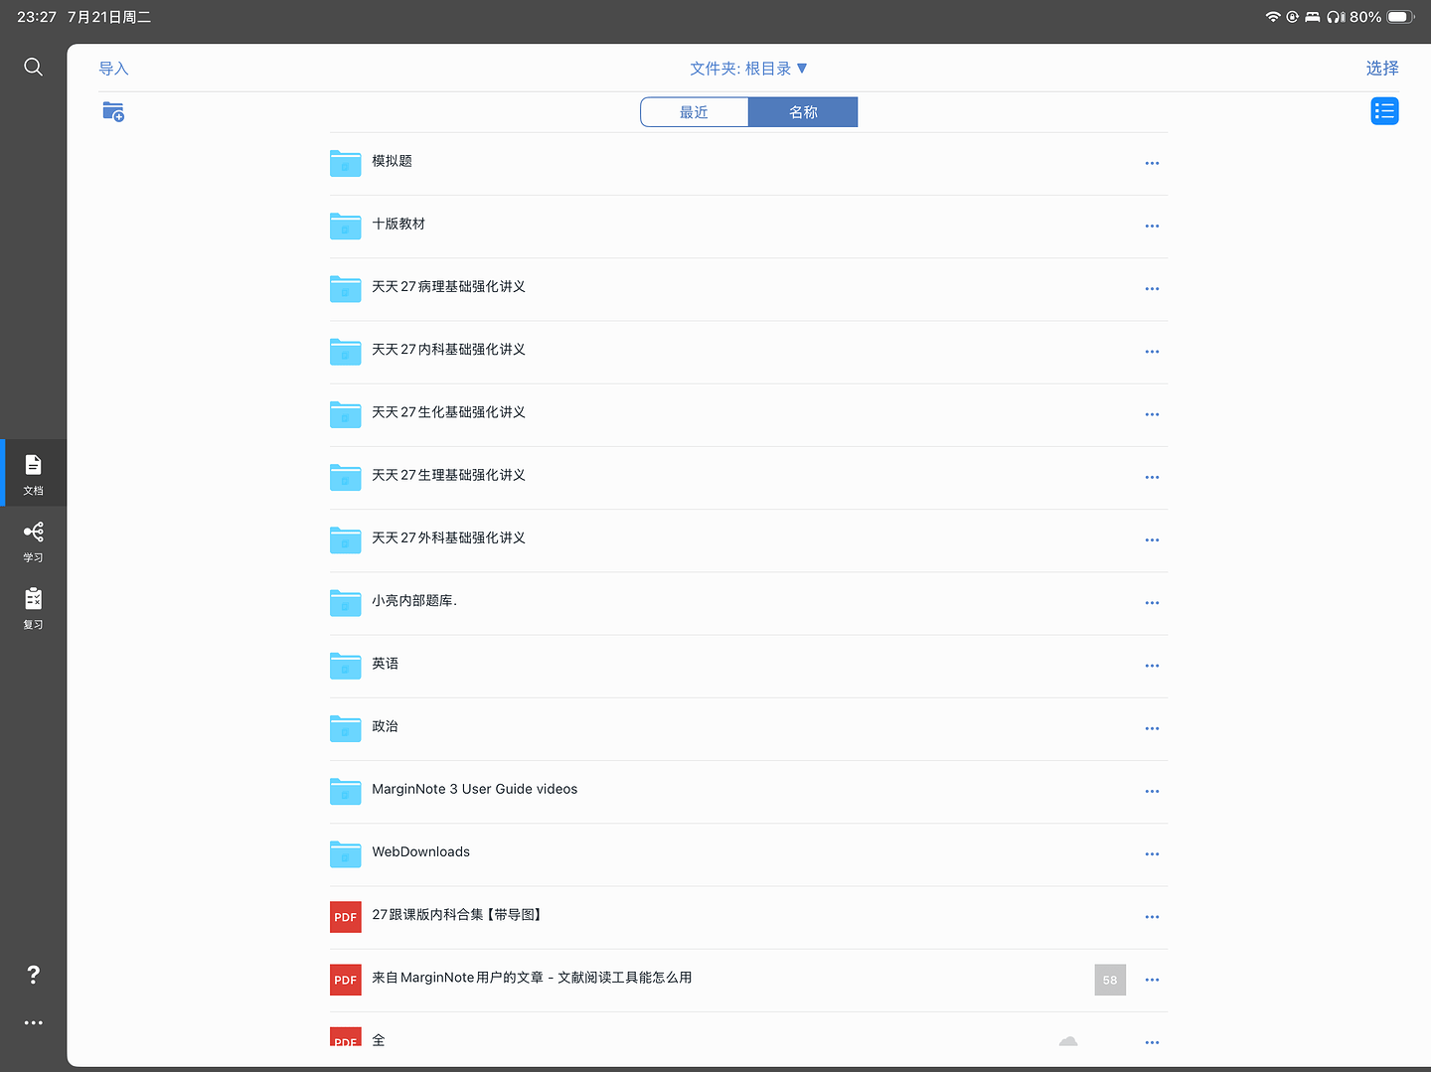Create a new folder with plus icon
Image resolution: width=1431 pixels, height=1072 pixels.
point(113,111)
